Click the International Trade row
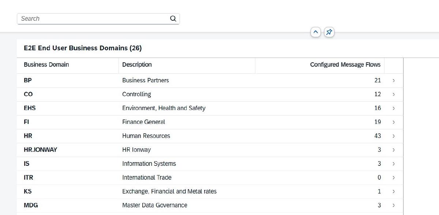The width and height of the screenshot is (439, 215). tap(147, 177)
